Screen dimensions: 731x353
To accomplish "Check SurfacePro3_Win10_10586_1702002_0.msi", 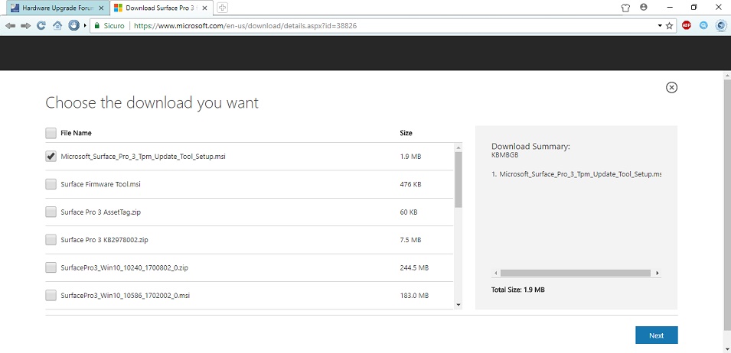I will 51,296.
